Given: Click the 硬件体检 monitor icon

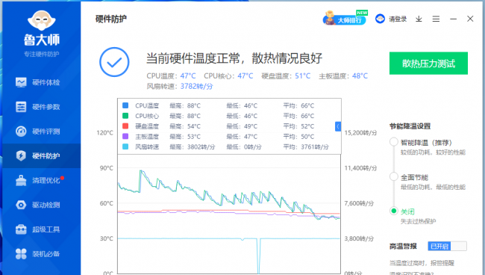Looking at the screenshot, I should point(21,82).
